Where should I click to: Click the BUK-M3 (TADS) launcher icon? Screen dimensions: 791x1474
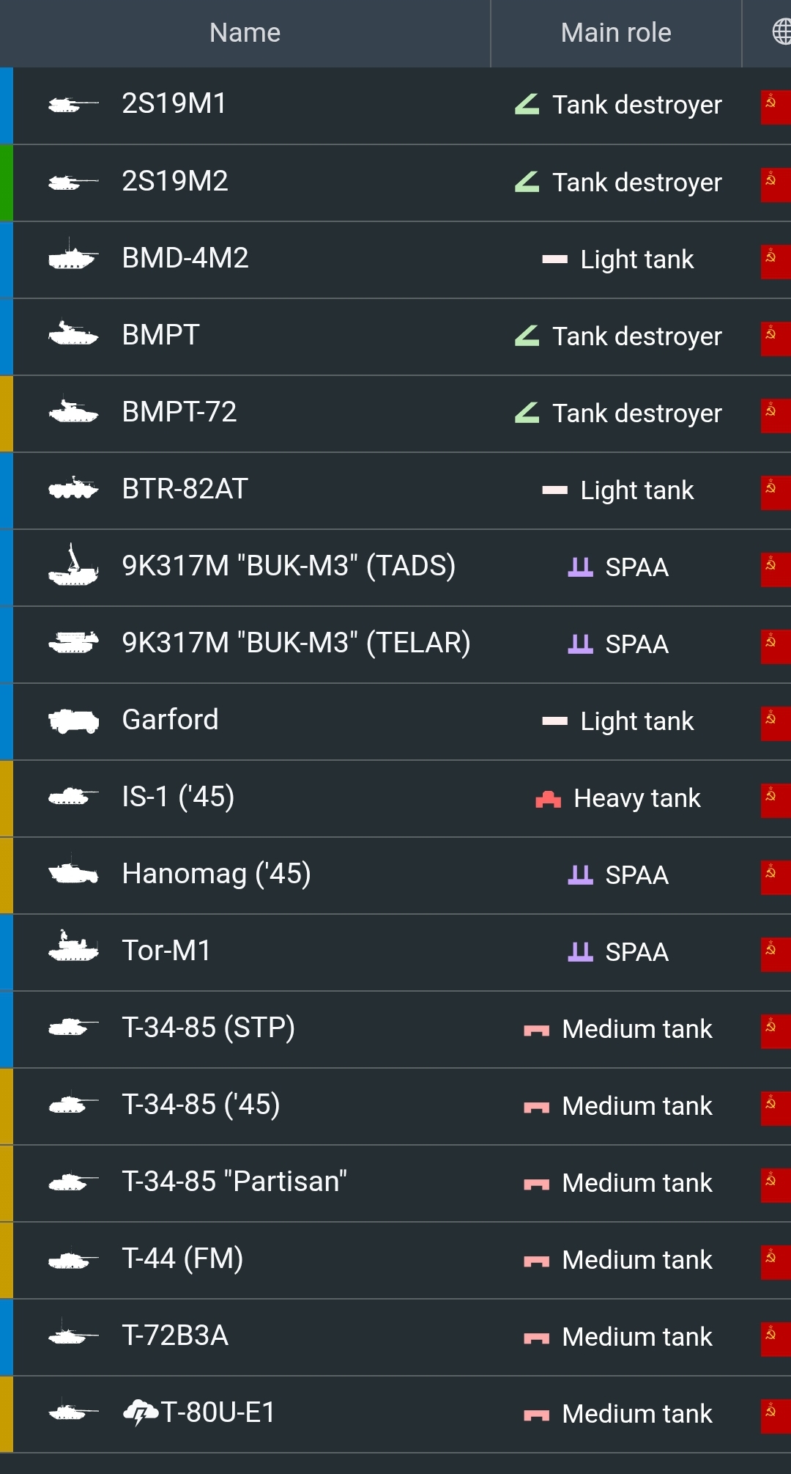pos(73,566)
